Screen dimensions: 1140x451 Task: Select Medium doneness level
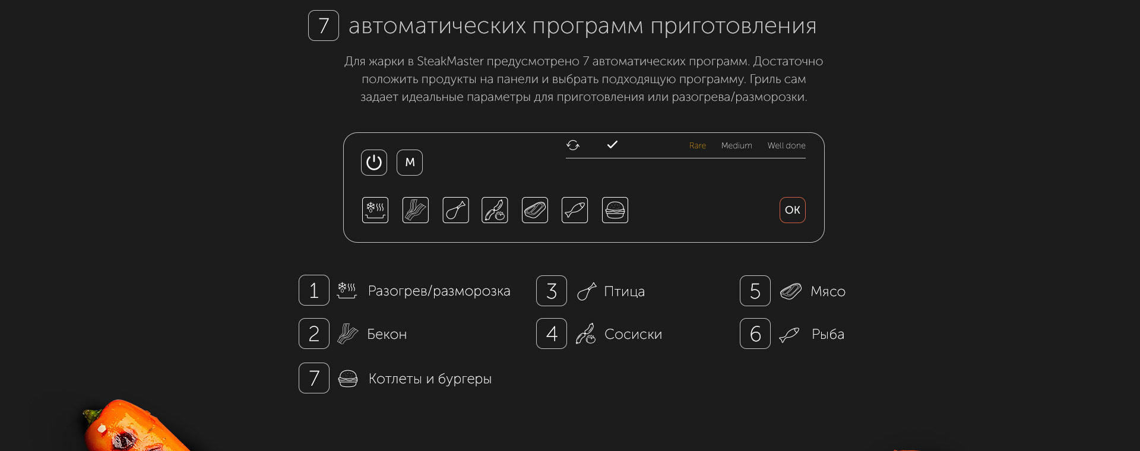point(736,146)
